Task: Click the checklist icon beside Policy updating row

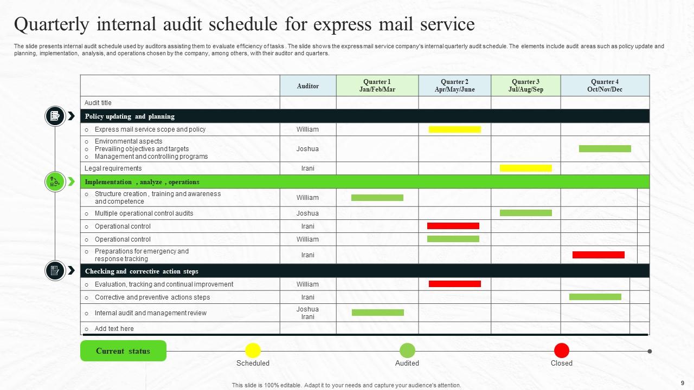Action: 55,116
